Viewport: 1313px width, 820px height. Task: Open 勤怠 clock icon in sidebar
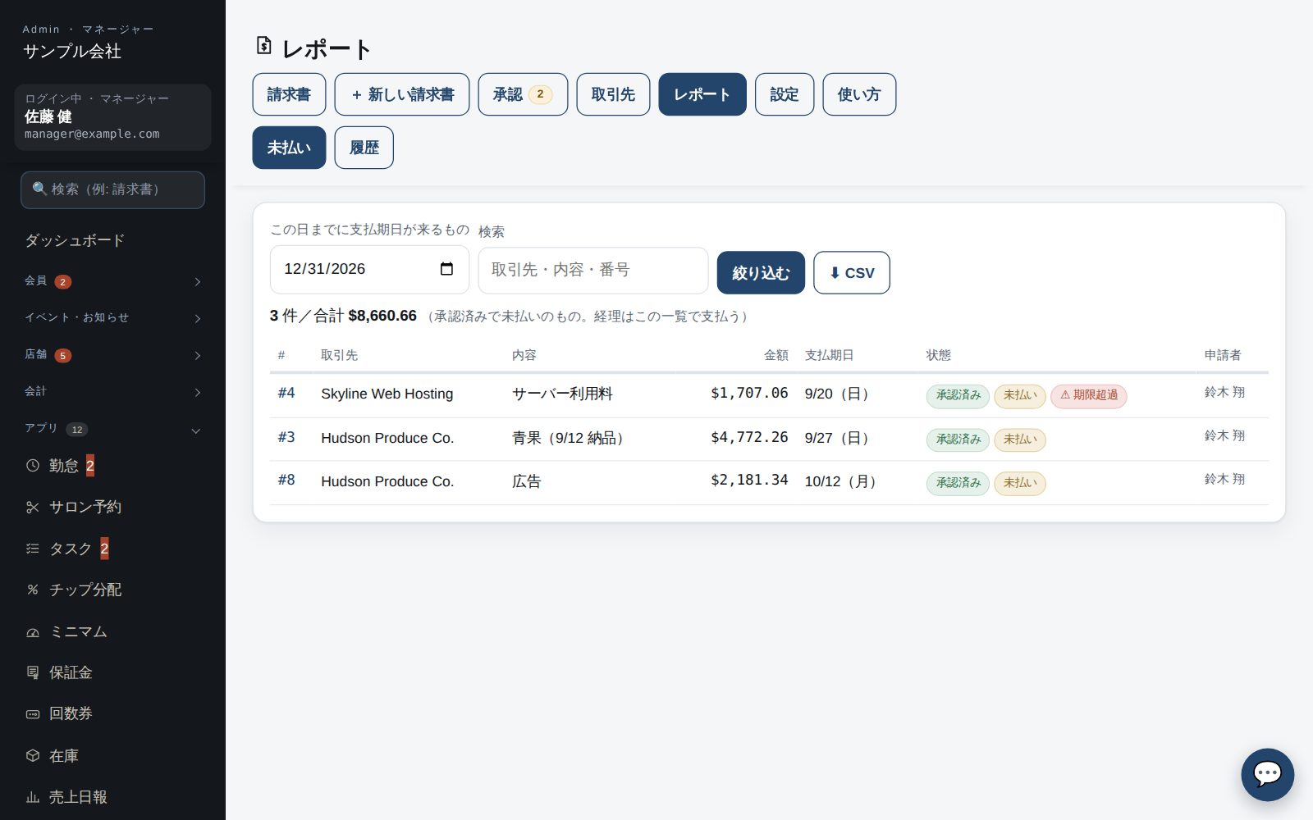[x=33, y=466]
